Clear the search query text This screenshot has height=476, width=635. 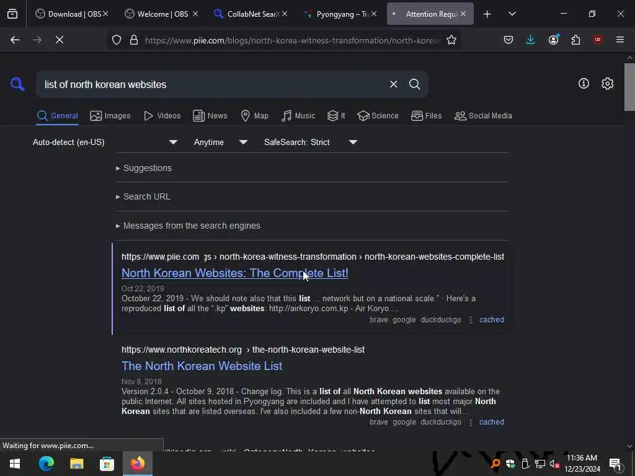pyautogui.click(x=393, y=84)
